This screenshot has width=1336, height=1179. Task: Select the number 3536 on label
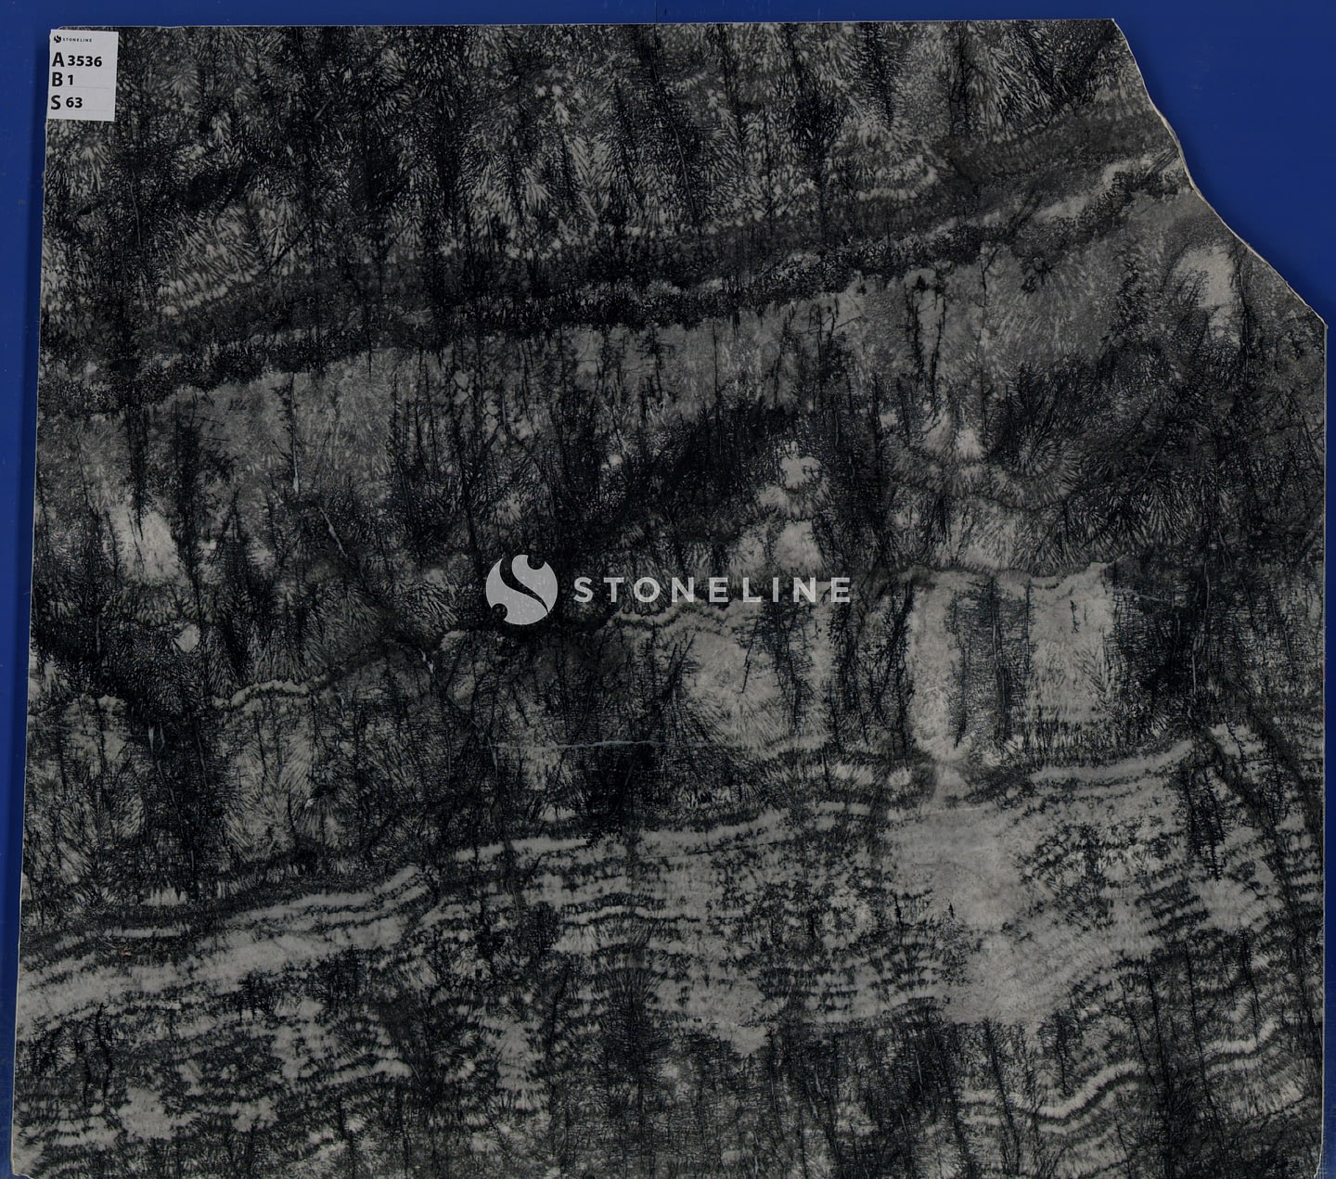[85, 61]
